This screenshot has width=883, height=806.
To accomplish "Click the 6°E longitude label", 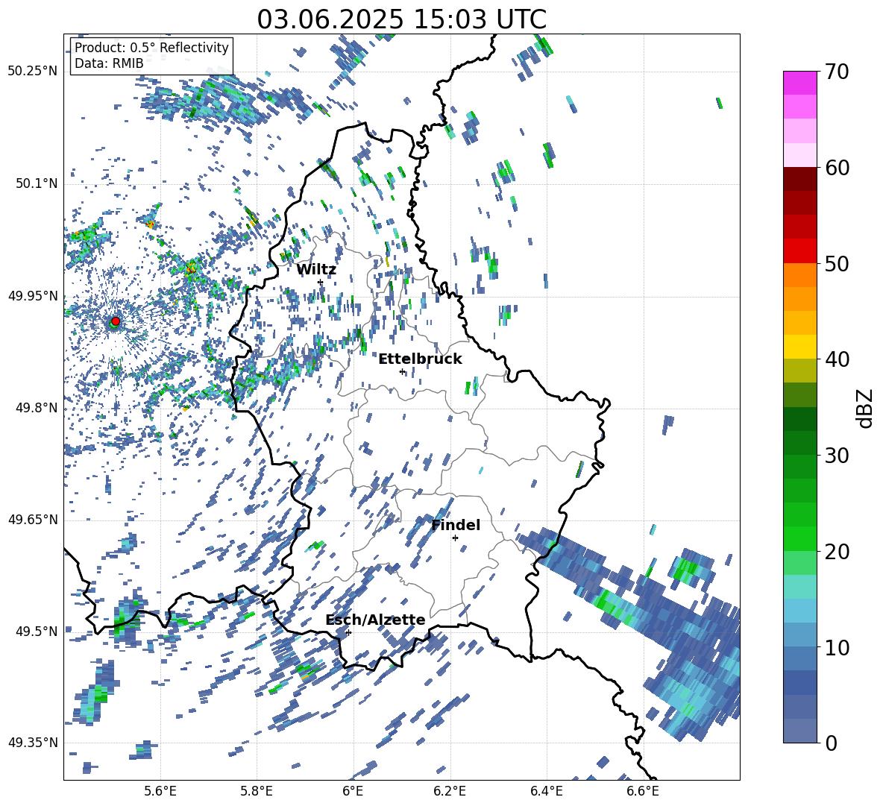I will 353,791.
